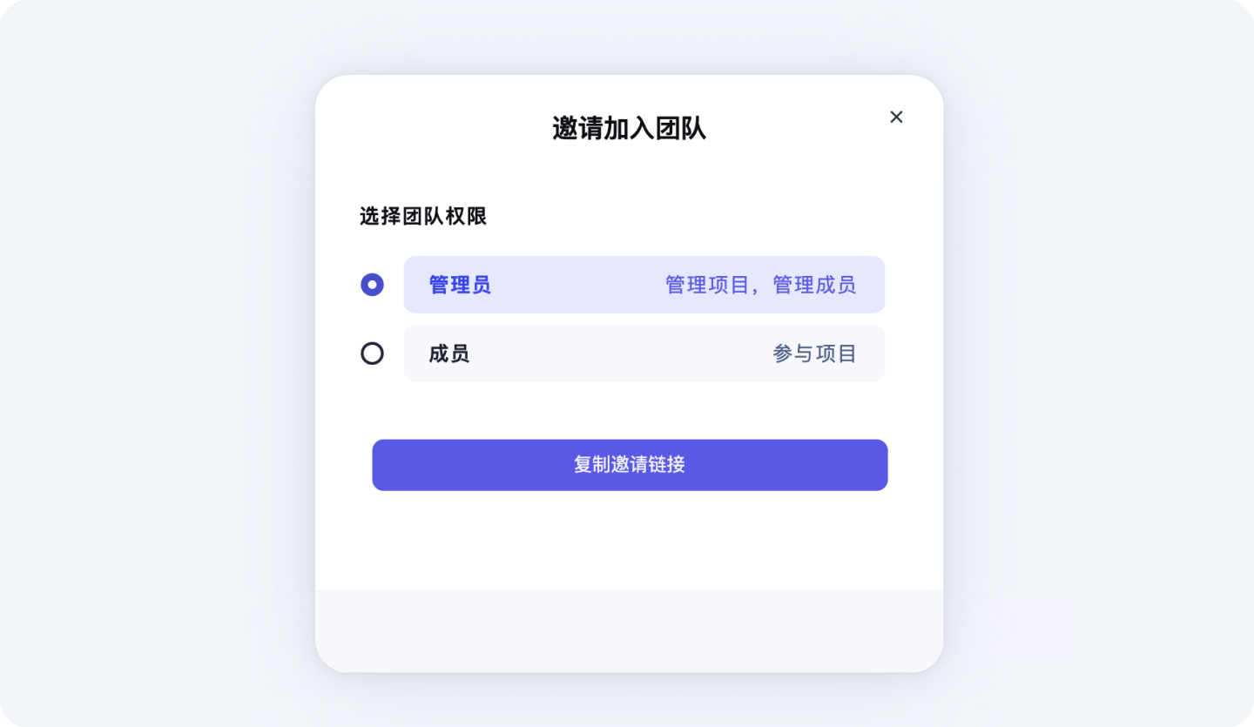Dismiss the invite dialog with the top-right cross

[896, 117]
